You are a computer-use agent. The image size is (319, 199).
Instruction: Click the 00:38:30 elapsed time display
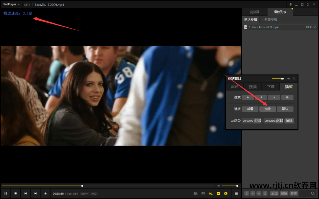tap(58, 194)
